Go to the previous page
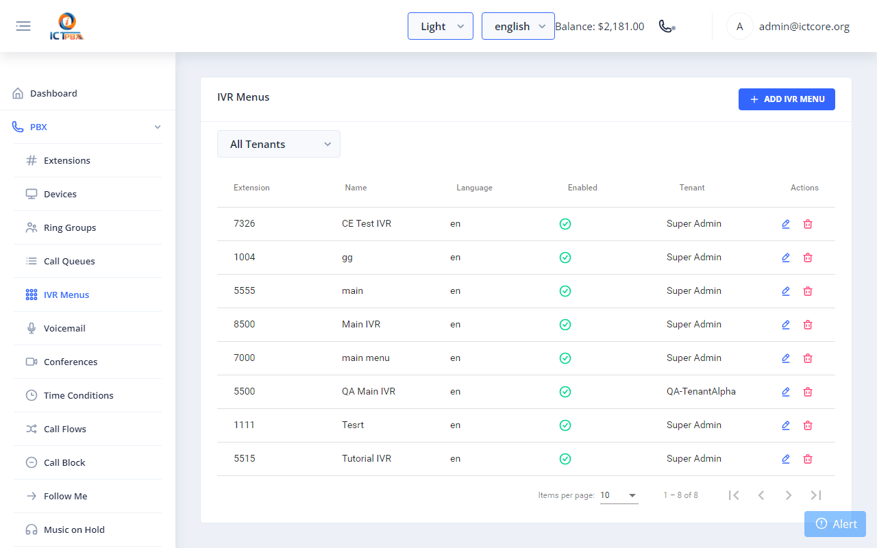The image size is (877, 548). pos(761,495)
